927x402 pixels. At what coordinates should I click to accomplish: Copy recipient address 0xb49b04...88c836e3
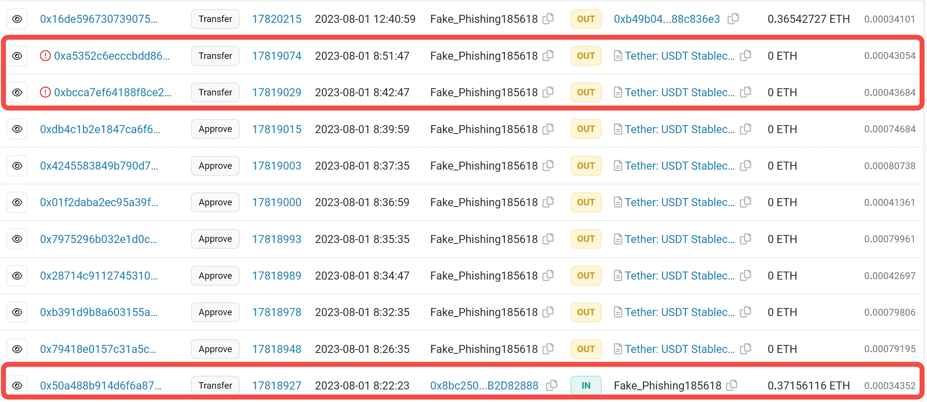[733, 19]
